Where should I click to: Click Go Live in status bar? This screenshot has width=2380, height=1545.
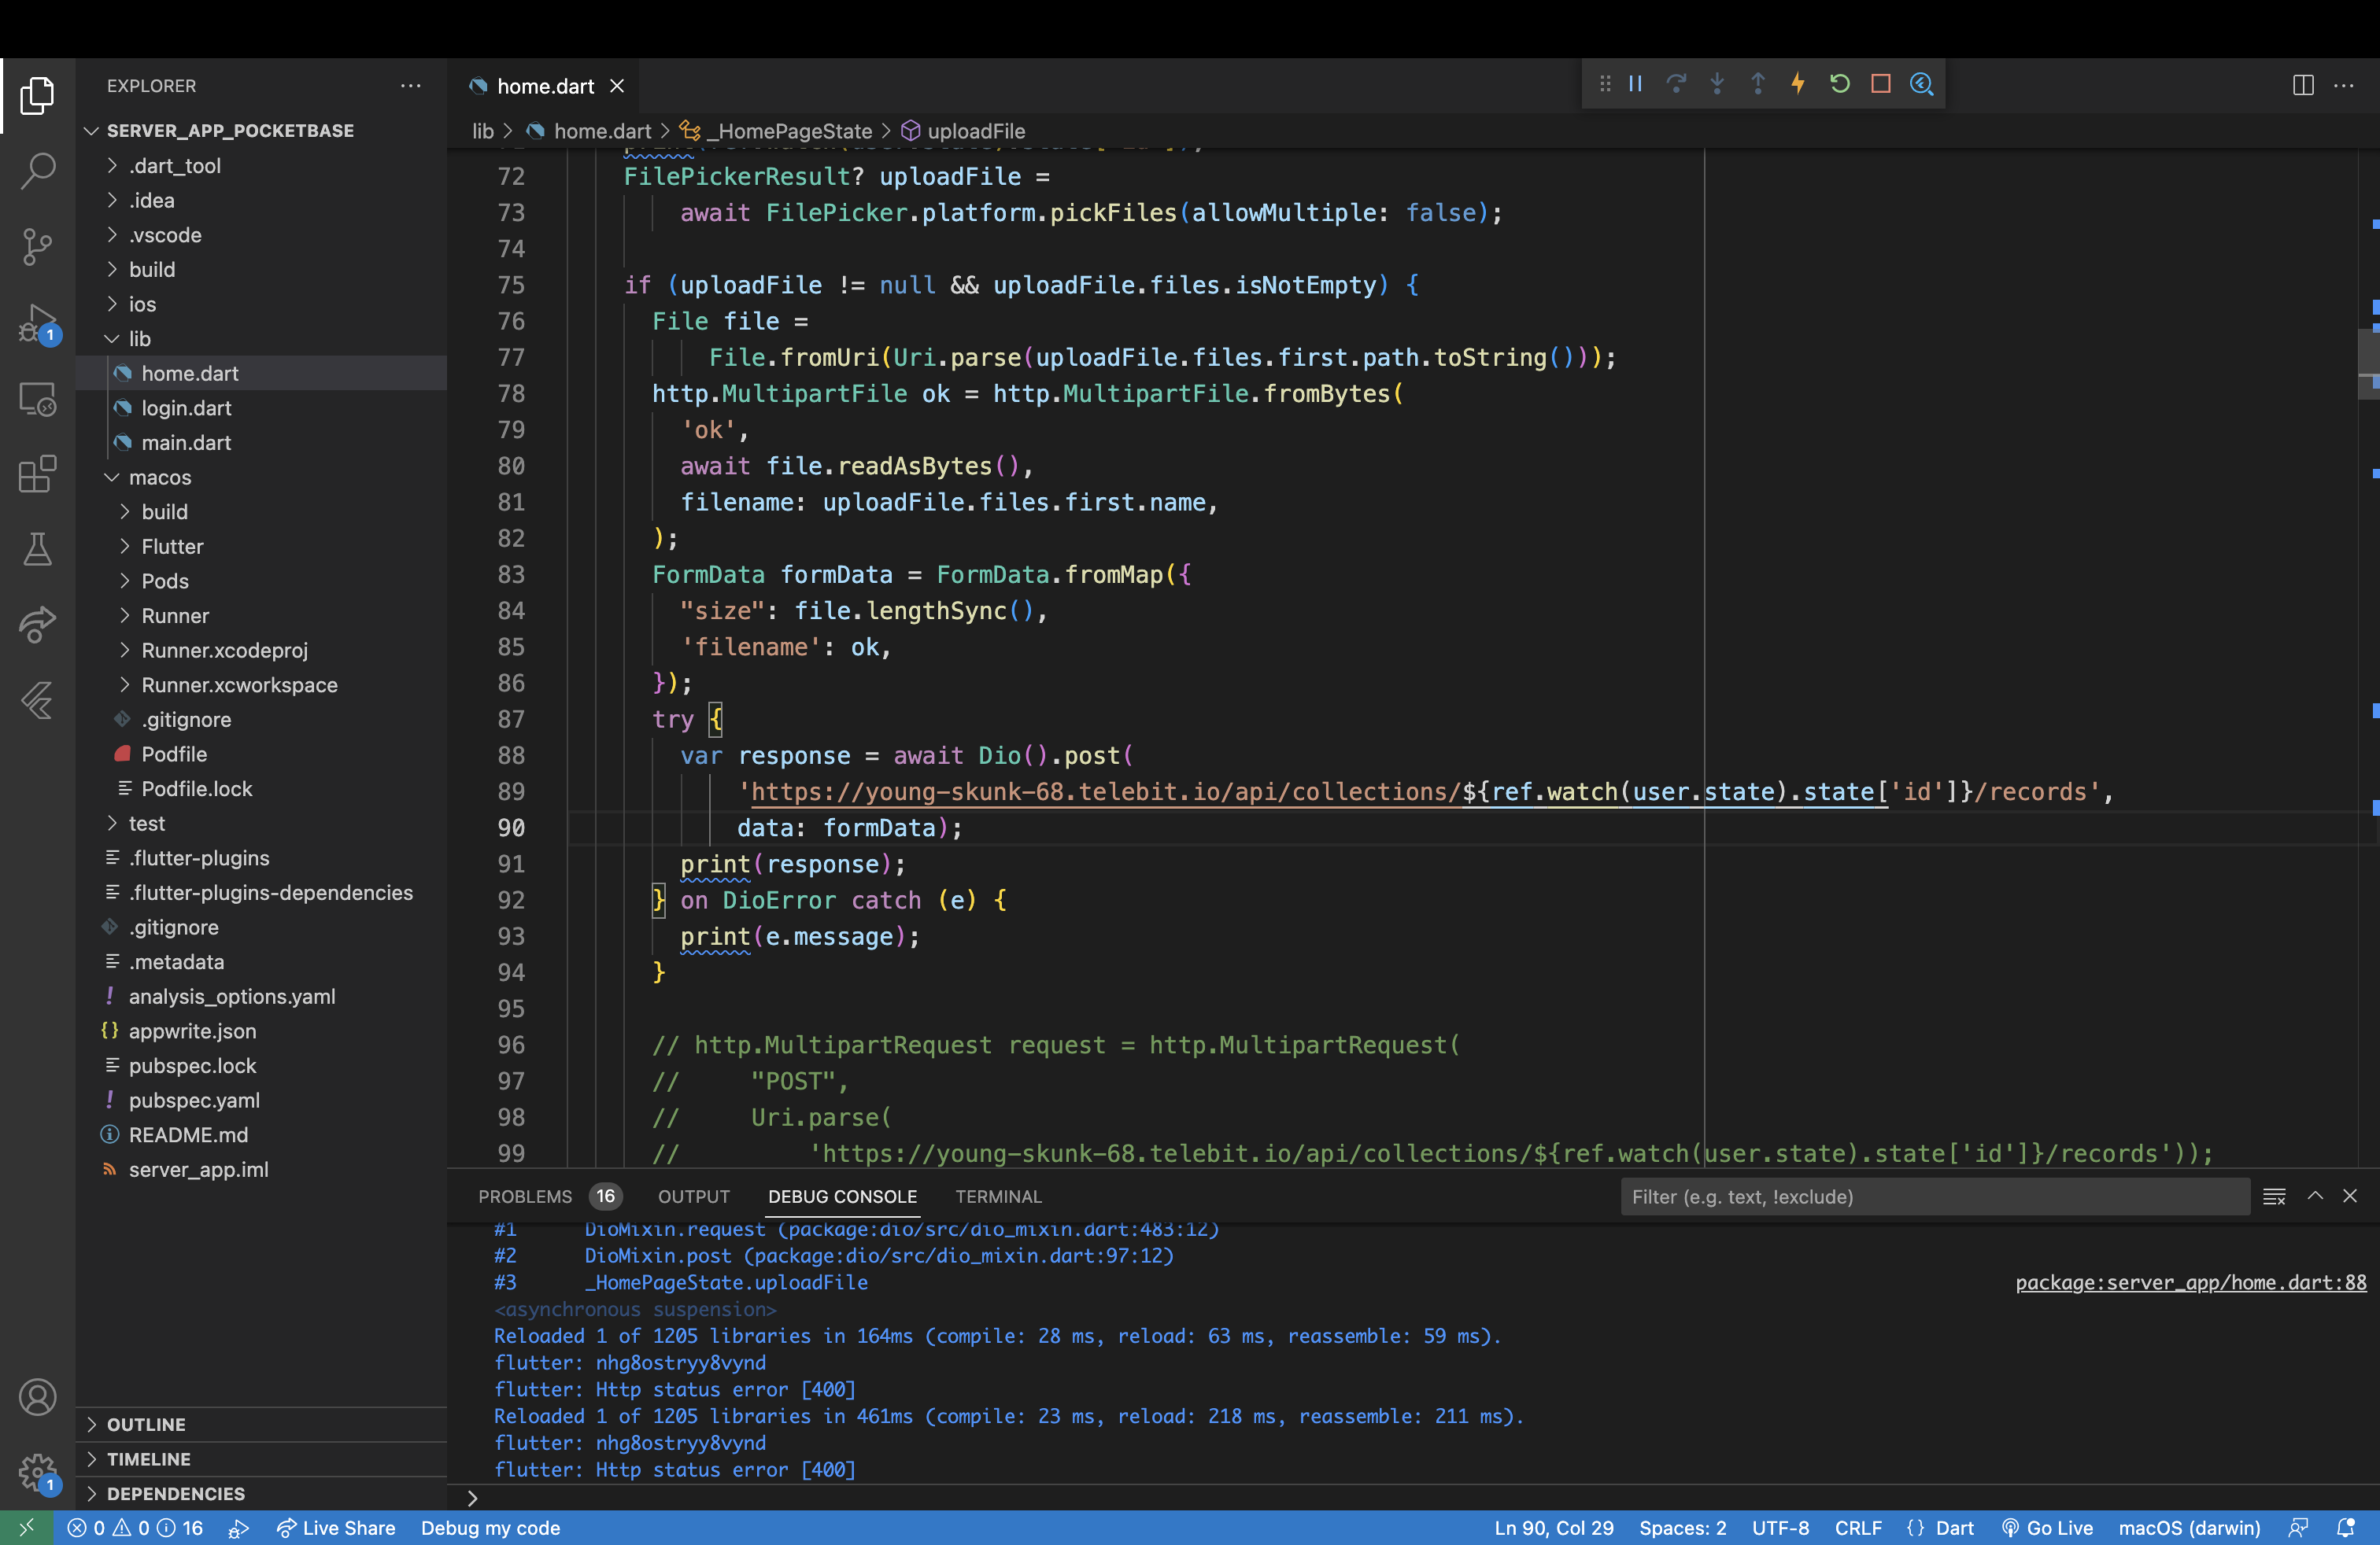tap(2047, 1528)
